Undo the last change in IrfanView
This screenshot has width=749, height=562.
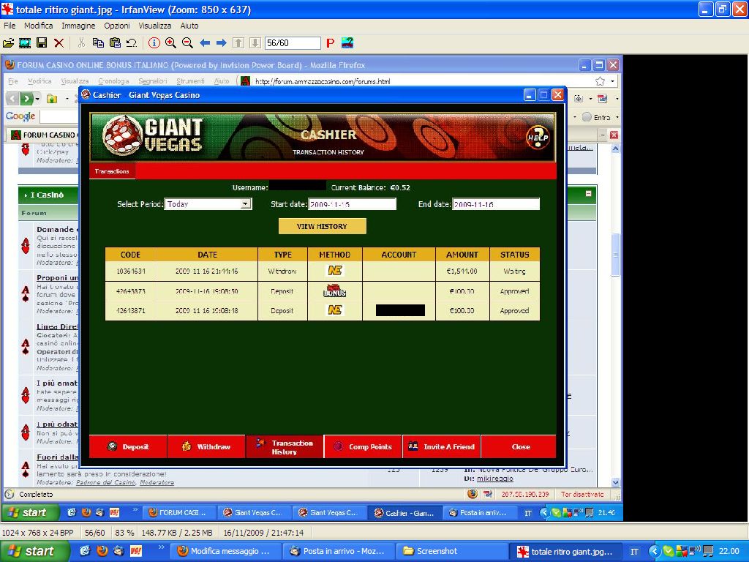tap(132, 43)
